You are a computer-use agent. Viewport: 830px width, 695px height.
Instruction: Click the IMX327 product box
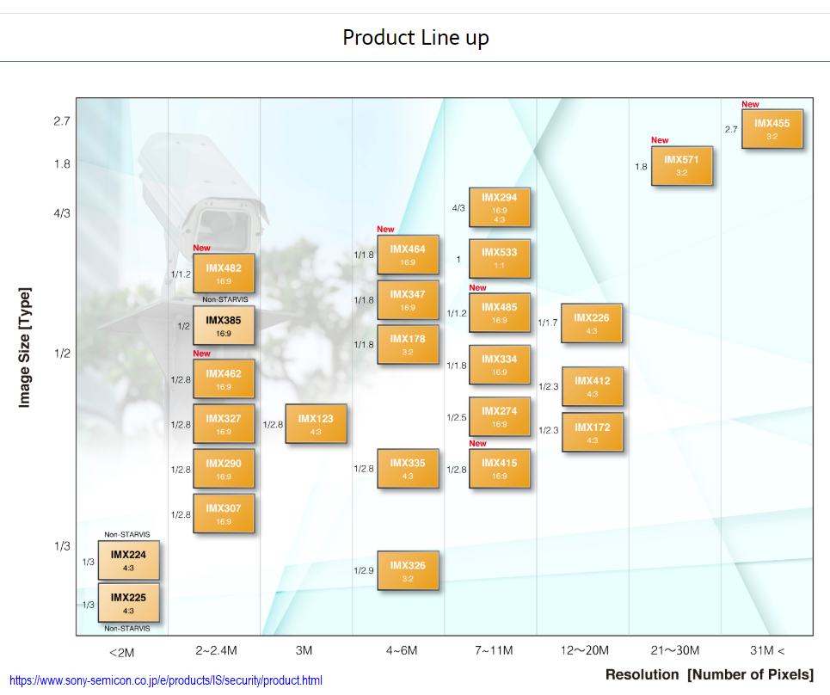click(x=224, y=423)
